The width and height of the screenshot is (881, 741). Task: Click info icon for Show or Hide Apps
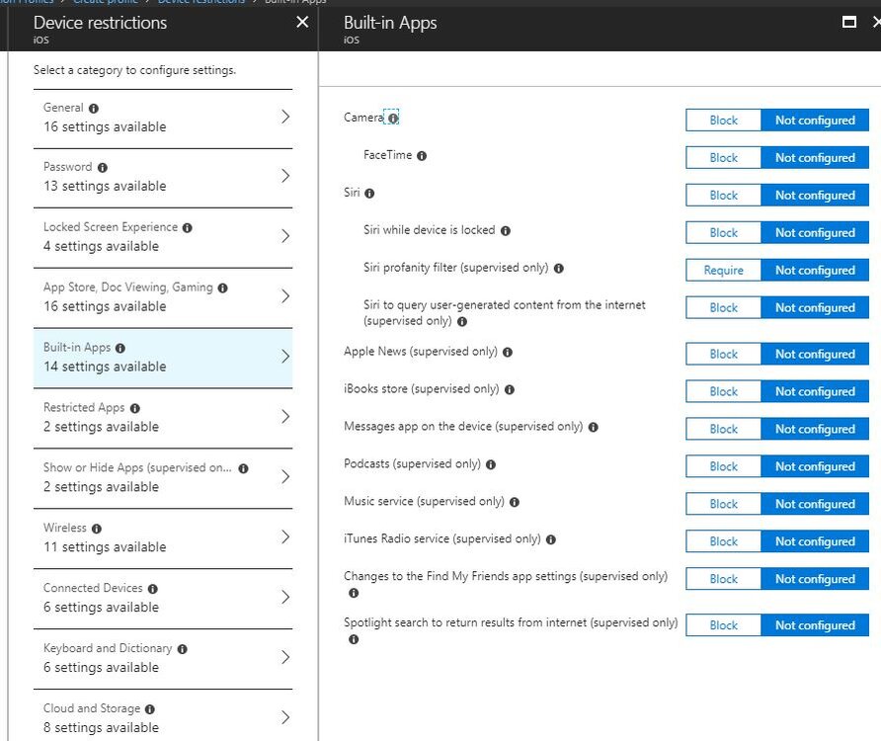click(x=243, y=468)
